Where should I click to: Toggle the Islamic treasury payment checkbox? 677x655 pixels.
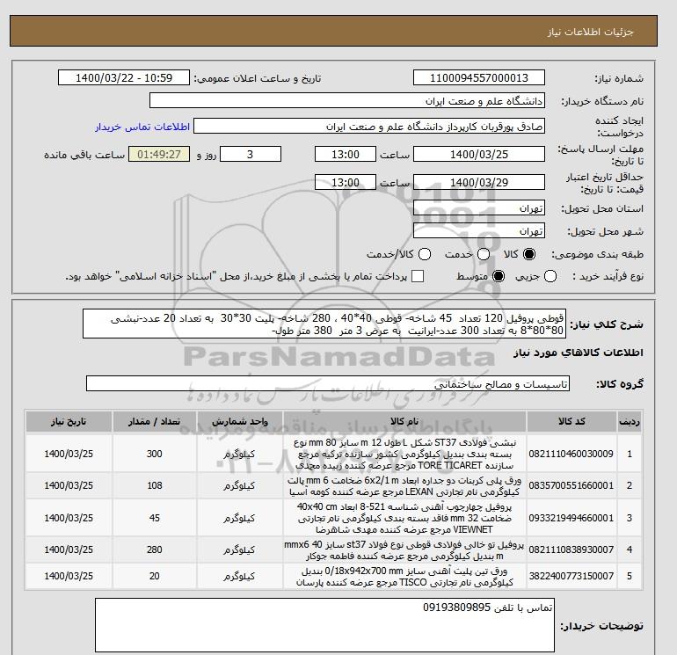click(418, 276)
